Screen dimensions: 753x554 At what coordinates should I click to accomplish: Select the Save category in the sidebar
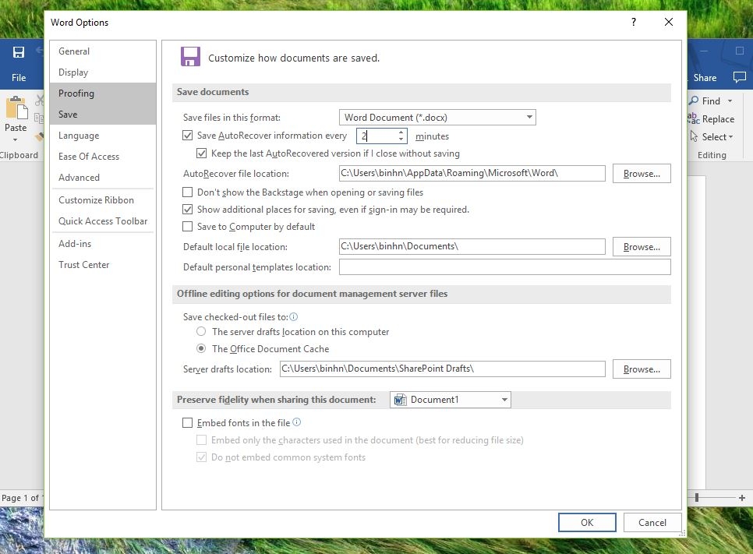[x=103, y=115]
